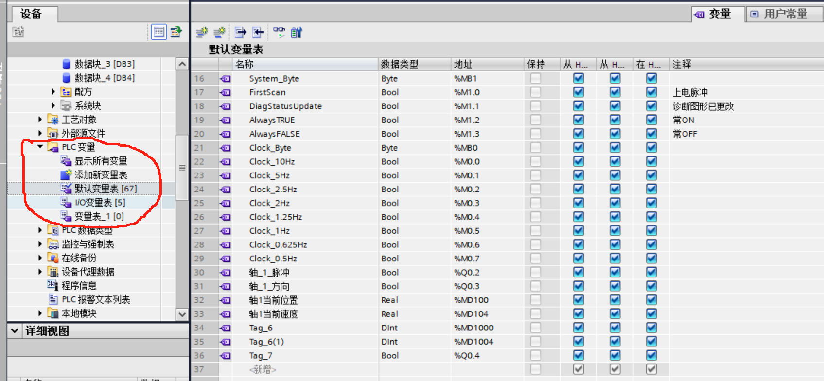This screenshot has width=824, height=381.
Task: Click the Monitor all glasses icon
Action: pyautogui.click(x=279, y=33)
